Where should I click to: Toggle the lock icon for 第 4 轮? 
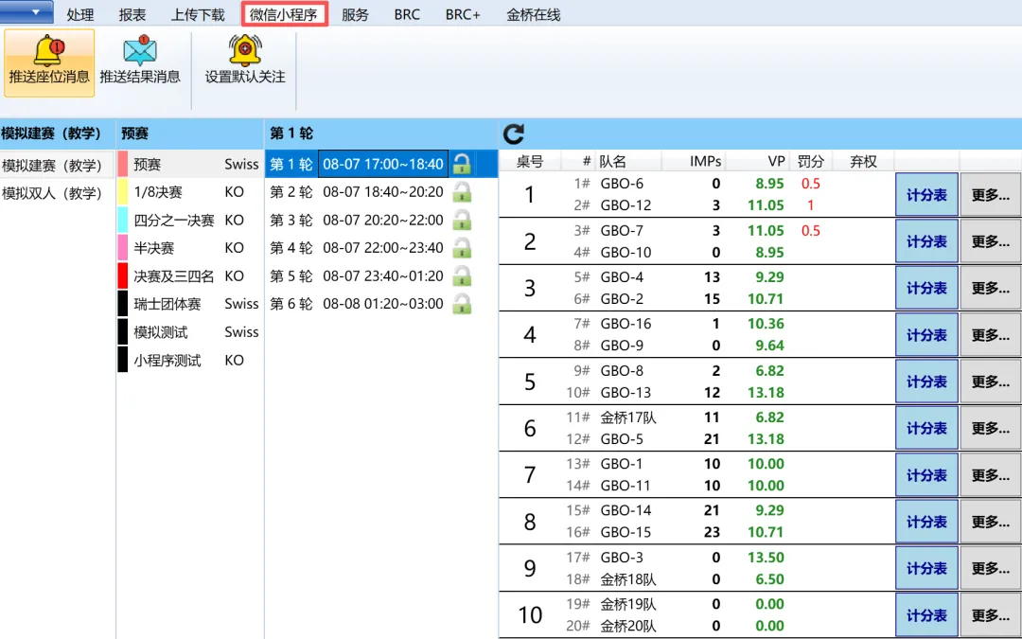(462, 248)
